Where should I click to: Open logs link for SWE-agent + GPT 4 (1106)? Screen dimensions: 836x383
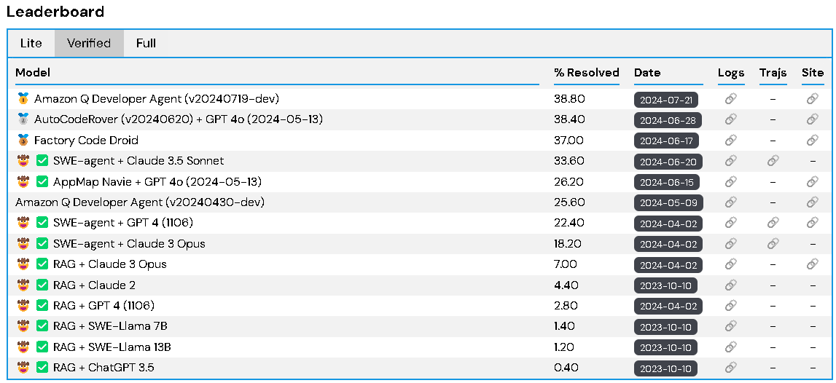click(730, 223)
